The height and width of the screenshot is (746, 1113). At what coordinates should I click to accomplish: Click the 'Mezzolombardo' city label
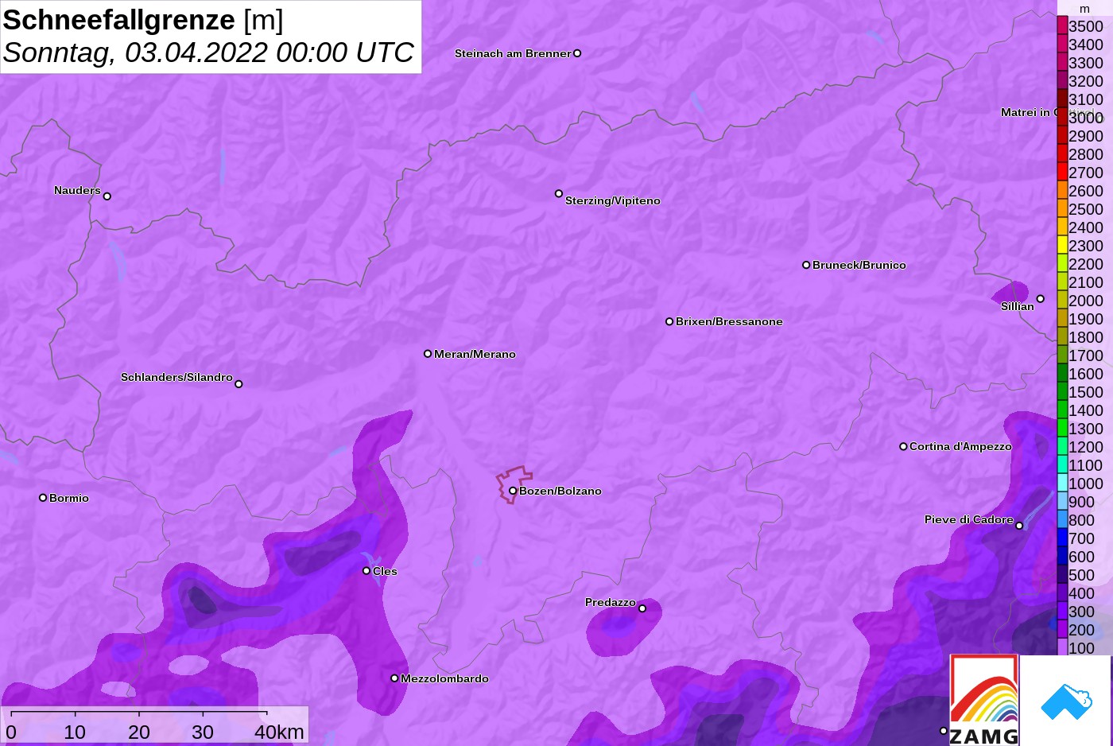click(444, 678)
